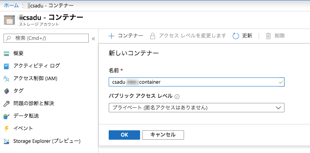Screen dimensions: 310x153
Task: Click the データ転送 bucket icon
Action: 7,116
